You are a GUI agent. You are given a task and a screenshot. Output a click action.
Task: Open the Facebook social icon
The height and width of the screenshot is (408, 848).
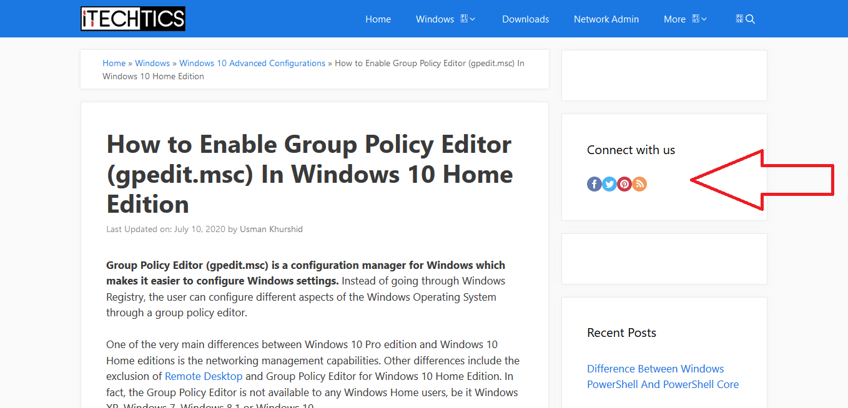(594, 184)
